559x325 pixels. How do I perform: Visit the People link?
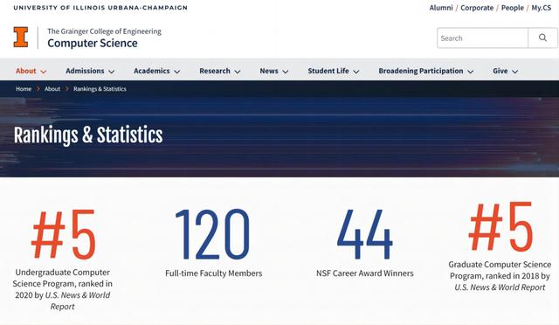coord(513,8)
